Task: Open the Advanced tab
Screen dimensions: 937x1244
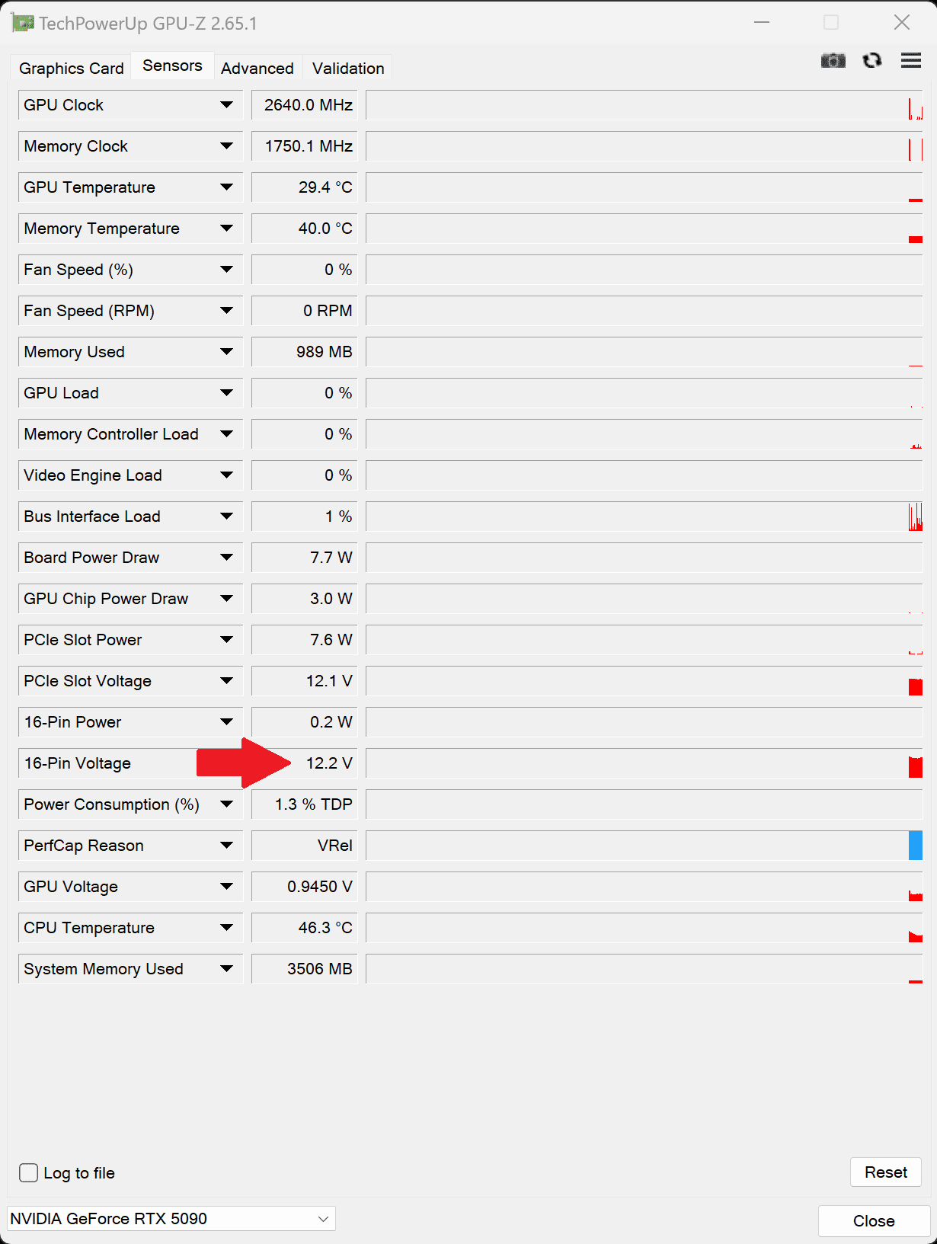Action: (x=257, y=69)
